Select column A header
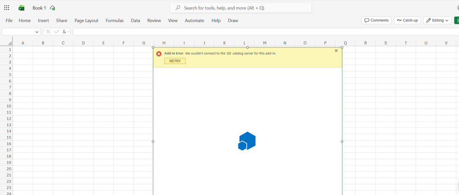The width and height of the screenshot is (459, 195). tap(23, 43)
